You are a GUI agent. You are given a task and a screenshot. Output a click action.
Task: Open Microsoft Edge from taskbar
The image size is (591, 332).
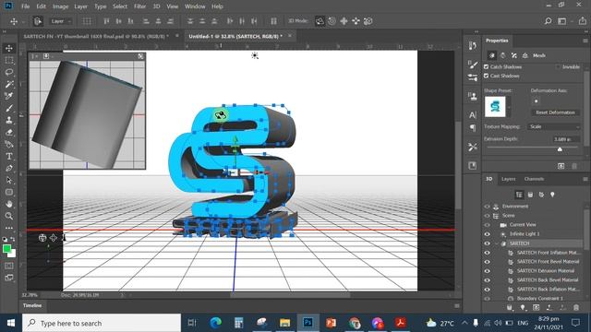click(x=215, y=323)
